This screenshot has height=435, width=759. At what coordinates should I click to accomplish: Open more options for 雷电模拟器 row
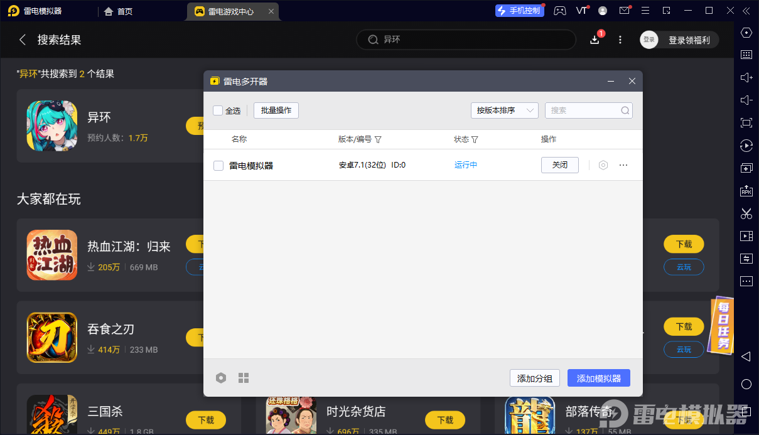point(623,165)
